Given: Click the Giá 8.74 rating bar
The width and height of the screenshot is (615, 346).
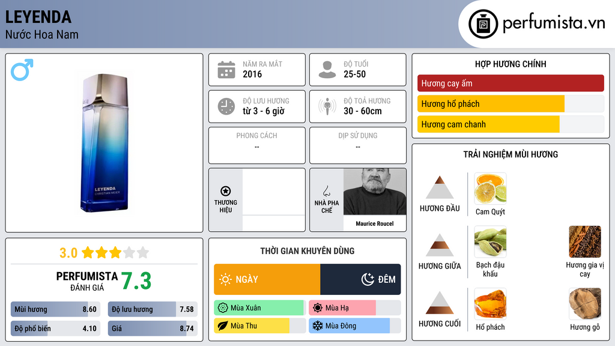Looking at the screenshot, I should click(x=153, y=329).
